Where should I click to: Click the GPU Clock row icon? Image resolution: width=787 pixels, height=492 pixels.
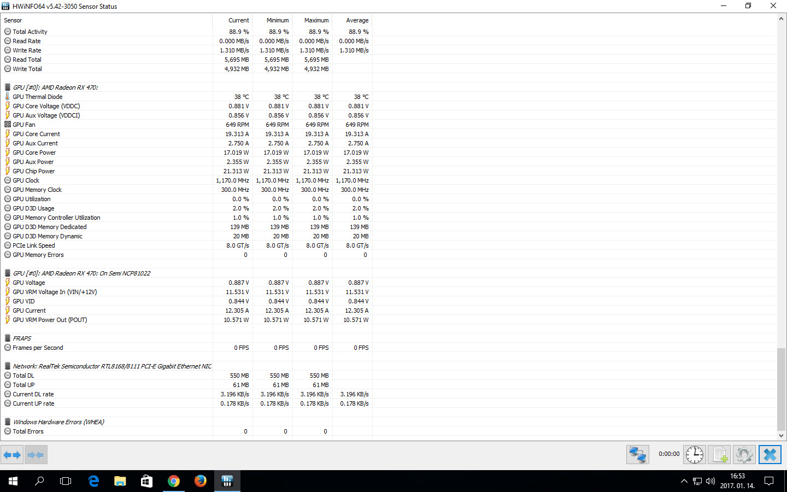point(8,180)
